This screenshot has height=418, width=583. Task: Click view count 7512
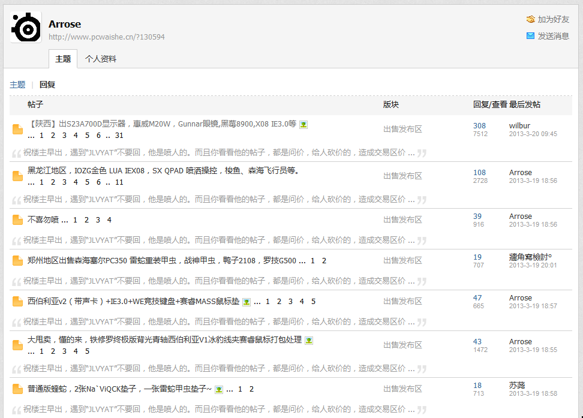pos(480,134)
